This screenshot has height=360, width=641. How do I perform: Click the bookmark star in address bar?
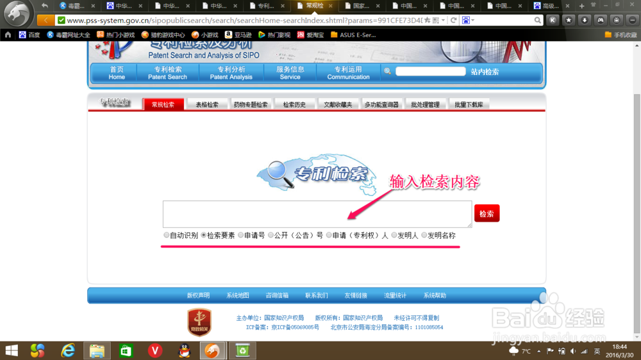[x=427, y=20]
